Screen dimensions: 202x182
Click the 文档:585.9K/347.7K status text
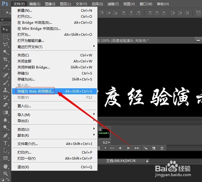click(x=121, y=161)
